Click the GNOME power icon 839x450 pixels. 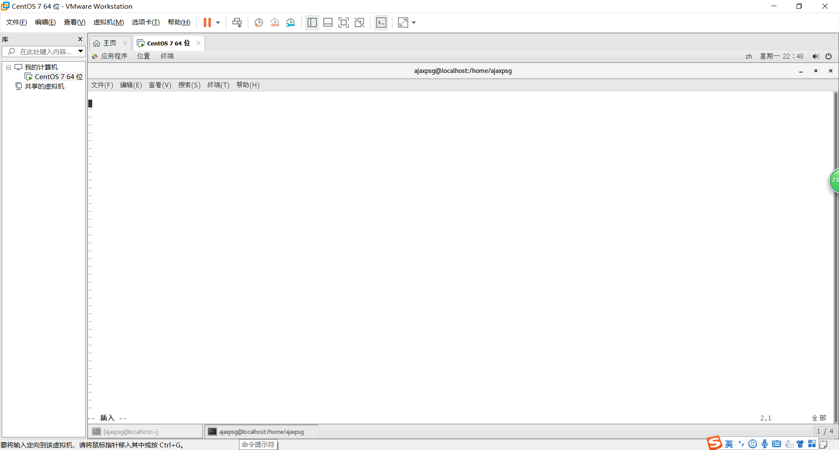pos(829,56)
